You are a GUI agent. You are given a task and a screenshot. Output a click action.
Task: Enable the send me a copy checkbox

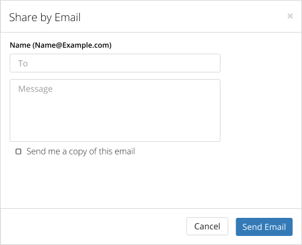pos(19,151)
